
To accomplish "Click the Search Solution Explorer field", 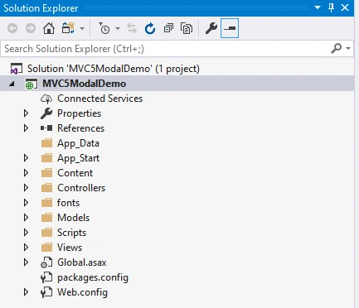I will tap(166, 49).
